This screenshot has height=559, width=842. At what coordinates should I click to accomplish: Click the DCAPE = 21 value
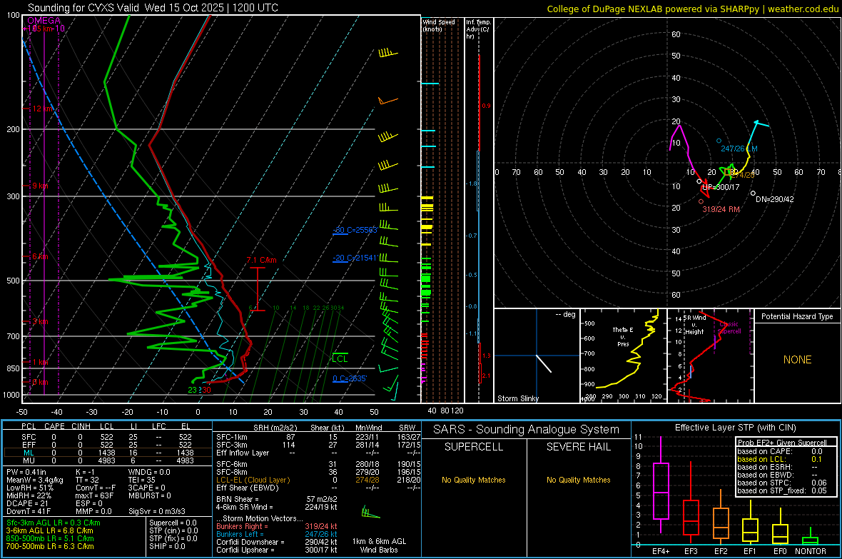[x=27, y=503]
